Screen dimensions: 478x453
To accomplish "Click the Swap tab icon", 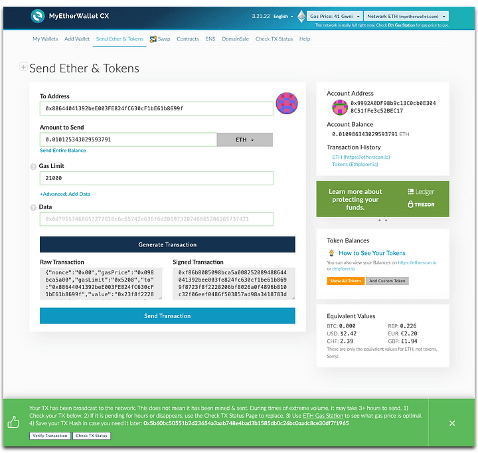I will click(x=153, y=39).
